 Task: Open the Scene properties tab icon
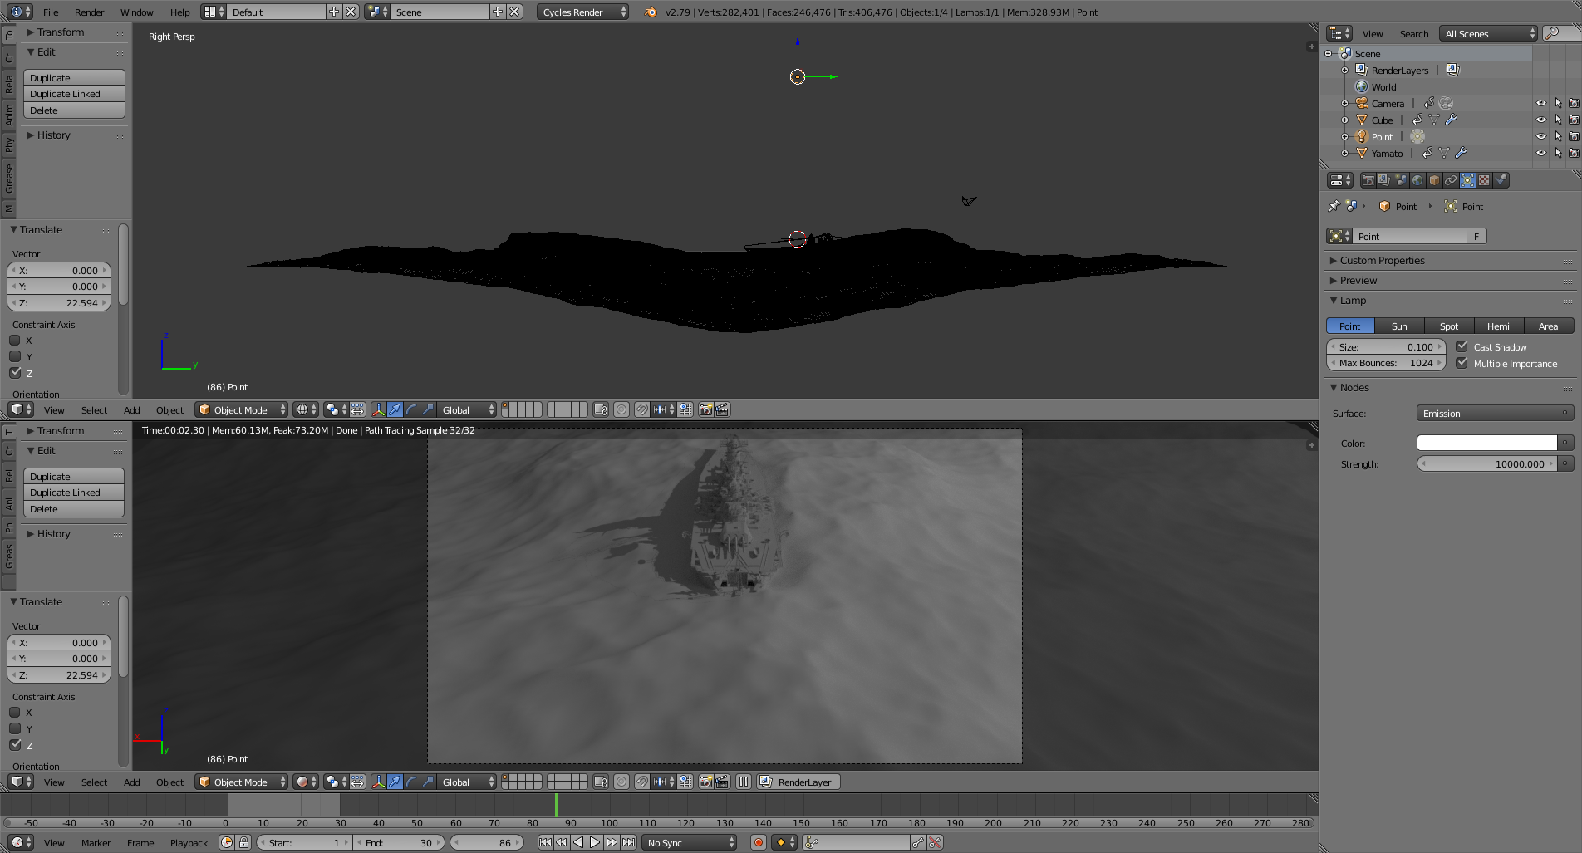coord(1401,180)
